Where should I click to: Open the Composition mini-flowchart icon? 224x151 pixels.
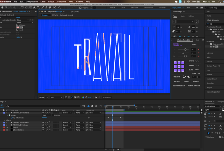pos(84,106)
